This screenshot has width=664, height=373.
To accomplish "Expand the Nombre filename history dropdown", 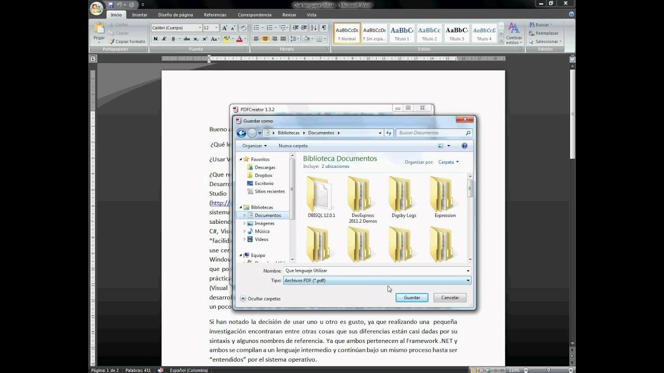I will coord(468,270).
